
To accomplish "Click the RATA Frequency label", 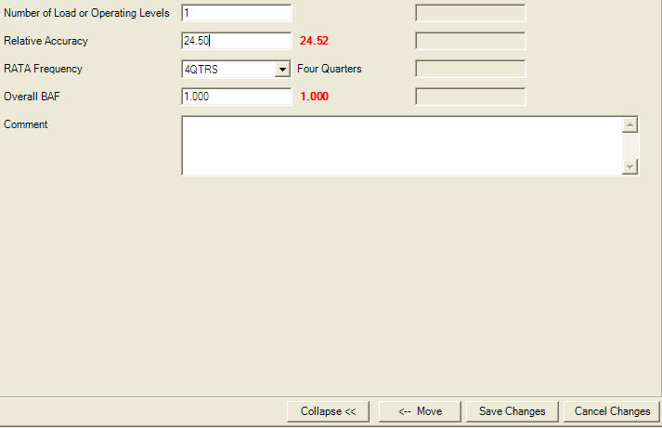I will coord(43,69).
